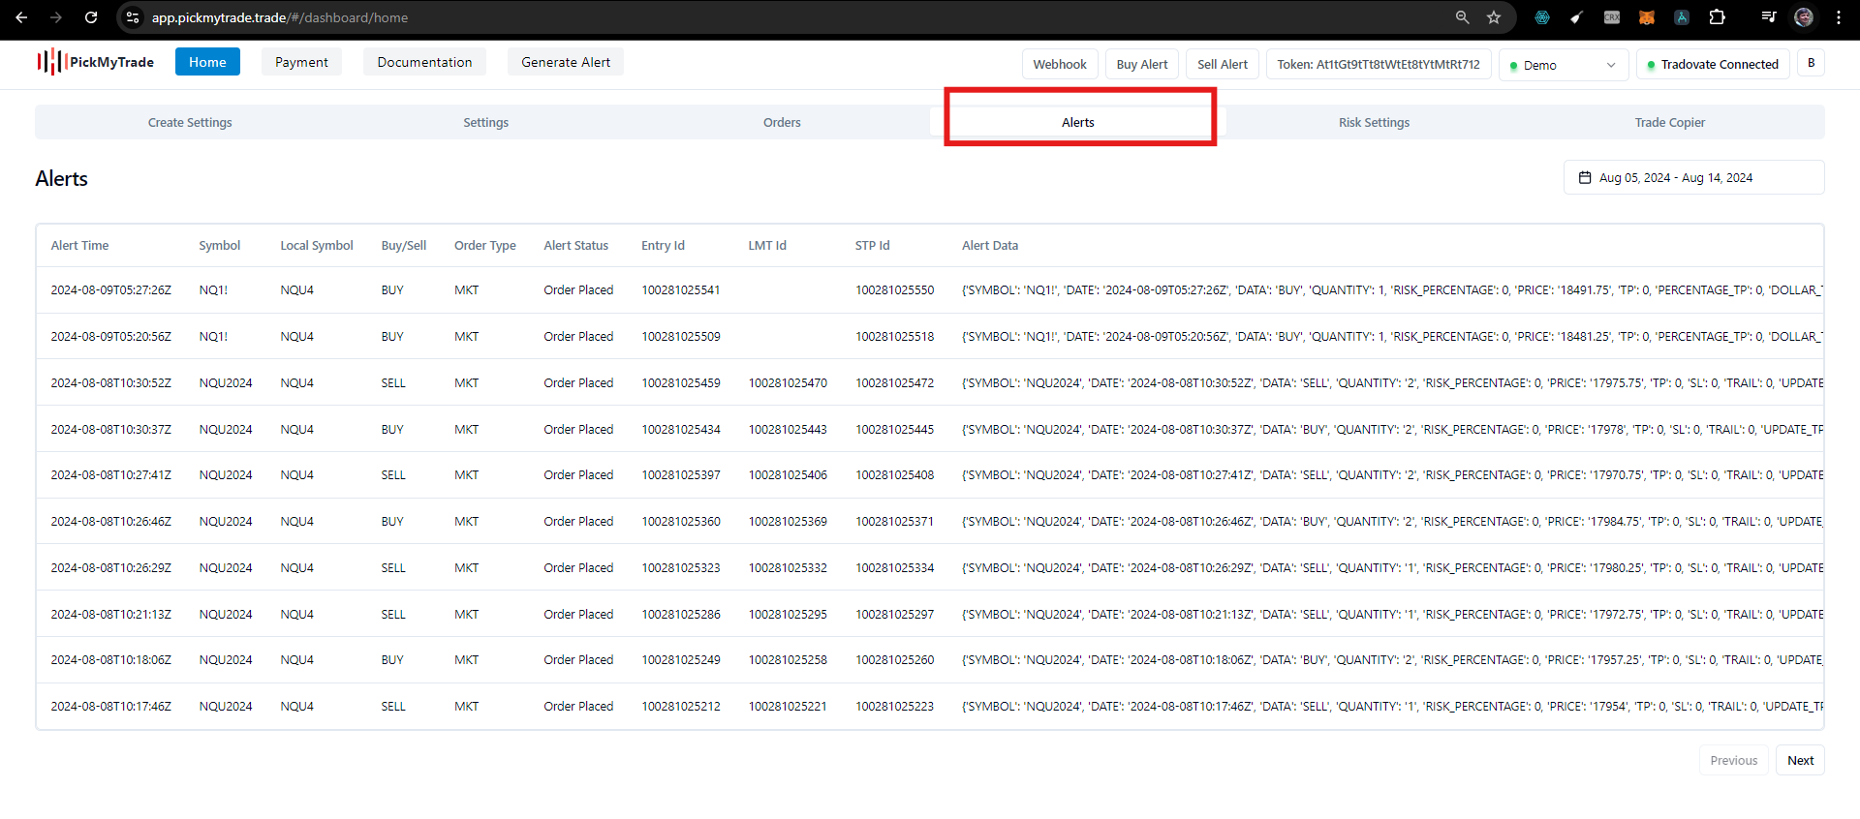
Task: Click the zoom magnifier icon in address bar
Action: click(x=1462, y=17)
